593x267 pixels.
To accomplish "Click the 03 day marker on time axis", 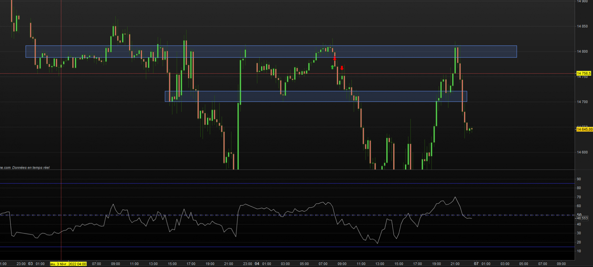I will click(30, 264).
